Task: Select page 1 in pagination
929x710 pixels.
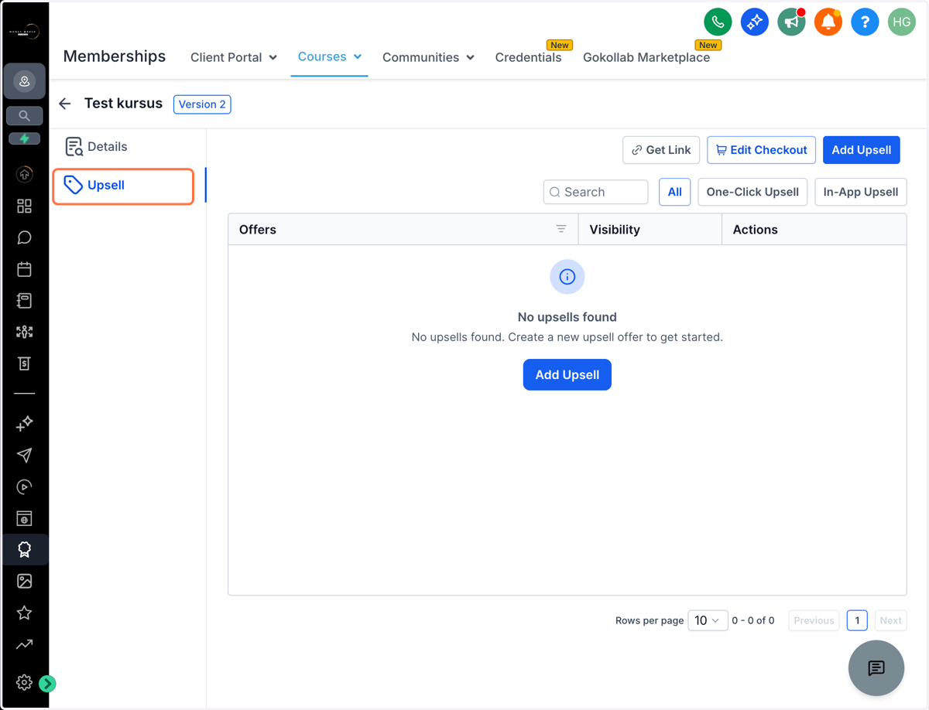Action: click(857, 620)
